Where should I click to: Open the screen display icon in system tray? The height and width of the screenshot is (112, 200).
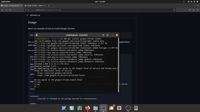188,2
